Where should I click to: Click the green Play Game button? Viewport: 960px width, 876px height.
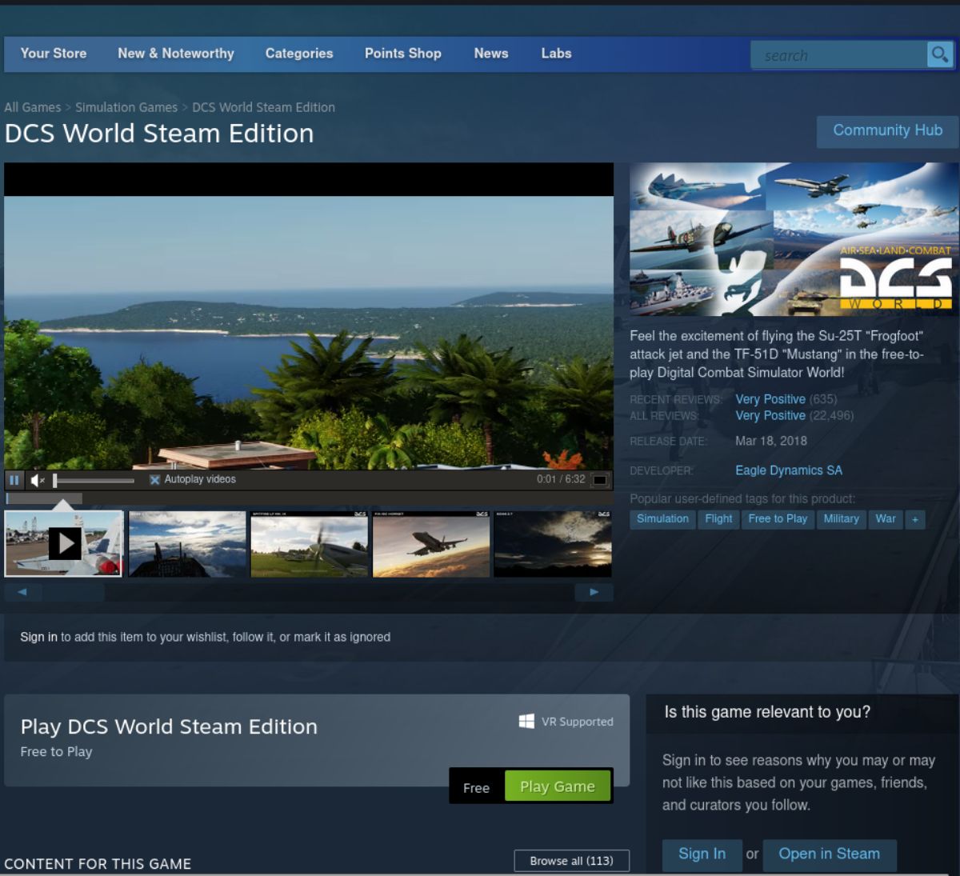pos(558,786)
